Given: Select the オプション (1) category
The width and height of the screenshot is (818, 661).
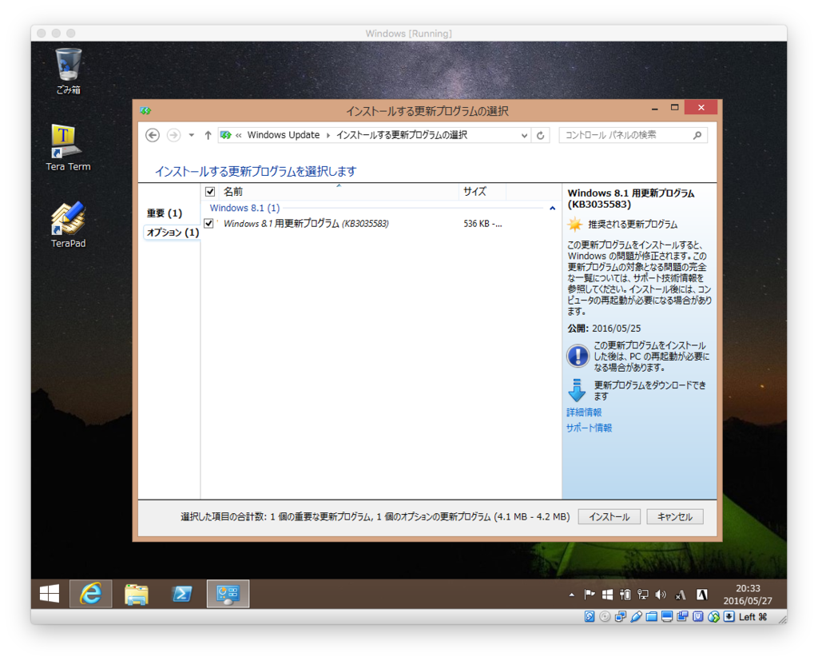Looking at the screenshot, I should pyautogui.click(x=173, y=233).
